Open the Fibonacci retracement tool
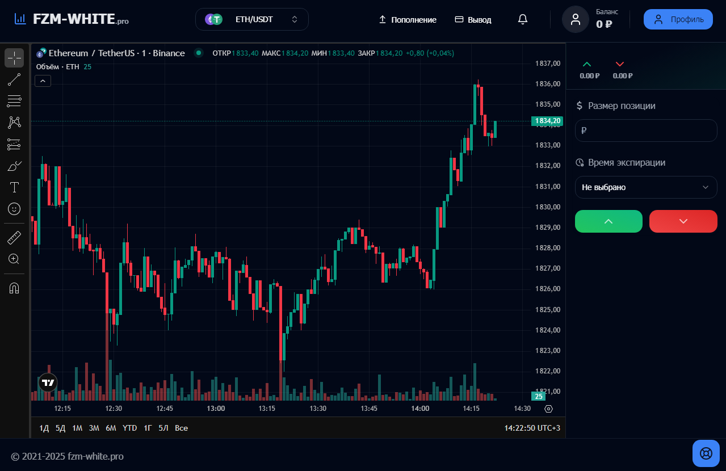This screenshot has height=471, width=726. click(x=14, y=101)
